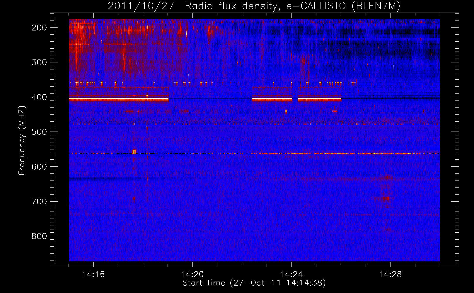
Task: Click the 14:20 time tick label
Action: [192, 275]
